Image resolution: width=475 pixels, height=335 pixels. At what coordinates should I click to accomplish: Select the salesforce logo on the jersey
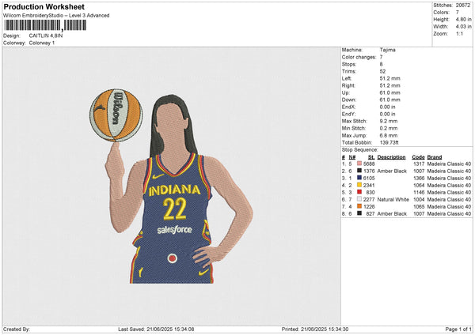coord(174,229)
